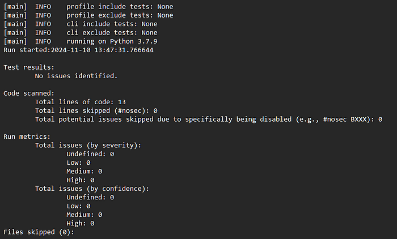The width and height of the screenshot is (397, 239).
Task: Click the 'Total lines of code: 13' line
Action: click(80, 102)
